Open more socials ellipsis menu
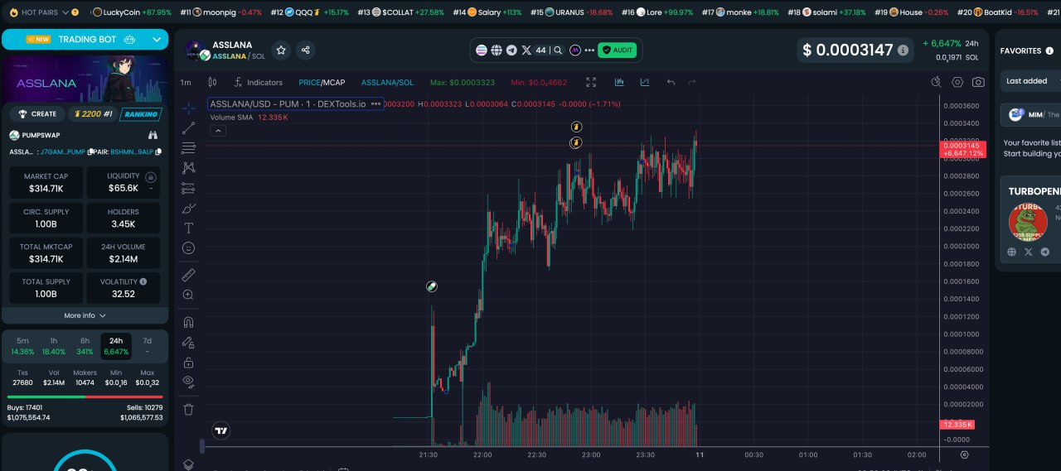Image resolution: width=1061 pixels, height=471 pixels. pos(589,50)
